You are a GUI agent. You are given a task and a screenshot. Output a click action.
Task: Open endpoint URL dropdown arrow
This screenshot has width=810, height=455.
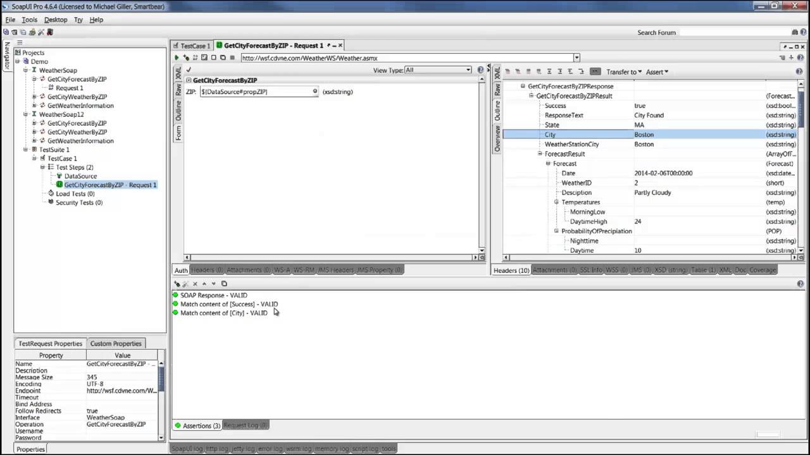pos(576,58)
